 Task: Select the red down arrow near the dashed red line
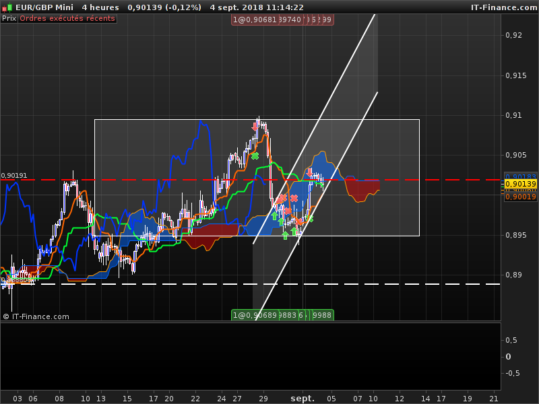coord(309,173)
